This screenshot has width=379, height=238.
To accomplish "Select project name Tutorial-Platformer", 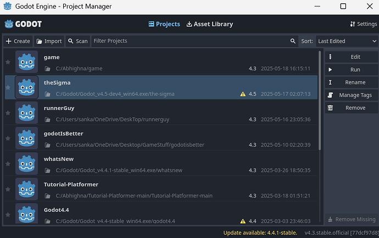I will 71,184.
